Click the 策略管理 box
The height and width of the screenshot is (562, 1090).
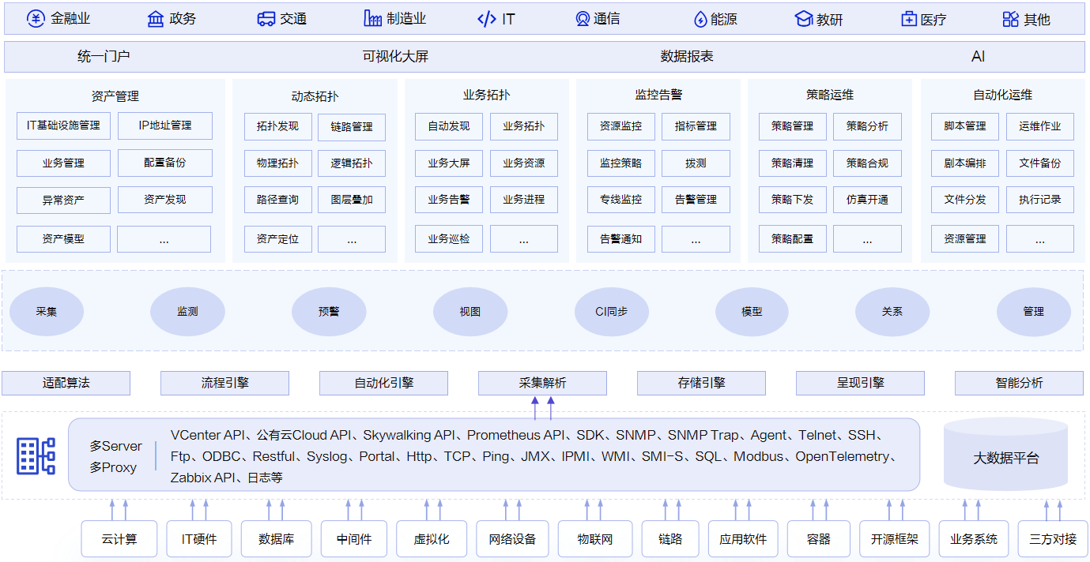pos(793,126)
